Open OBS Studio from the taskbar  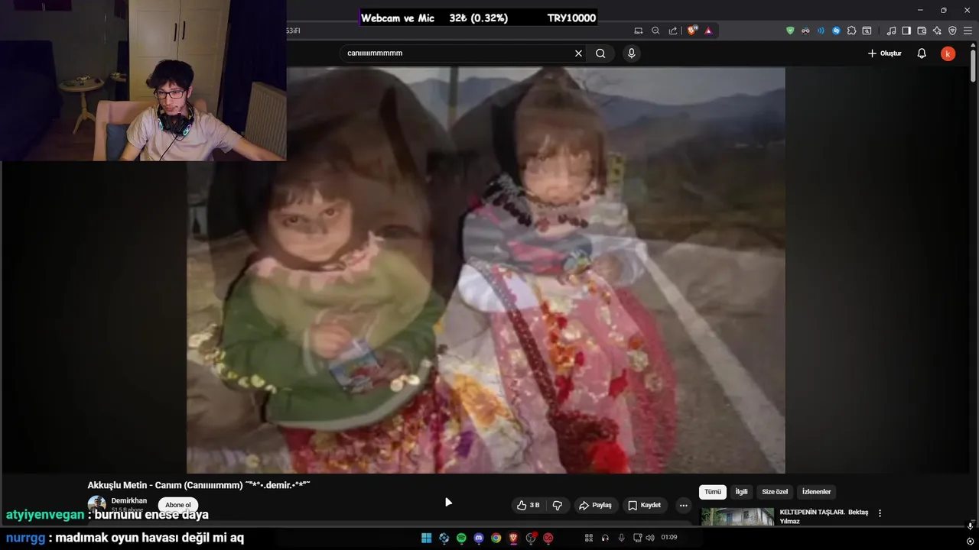532,538
